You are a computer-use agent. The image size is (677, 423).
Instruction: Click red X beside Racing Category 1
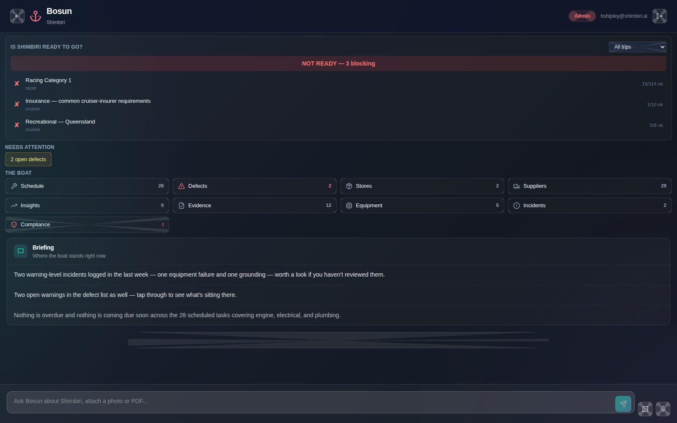tap(17, 84)
